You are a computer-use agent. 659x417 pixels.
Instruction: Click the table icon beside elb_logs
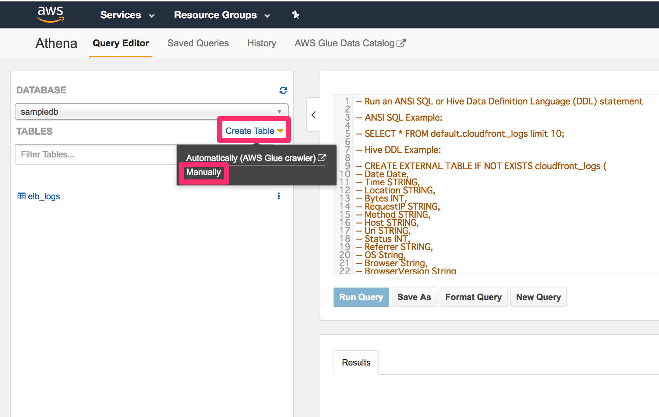tap(21, 196)
